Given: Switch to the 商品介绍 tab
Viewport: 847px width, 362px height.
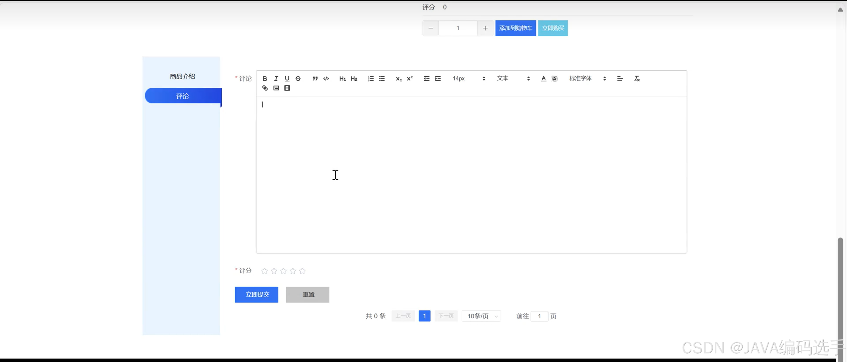Looking at the screenshot, I should 182,76.
